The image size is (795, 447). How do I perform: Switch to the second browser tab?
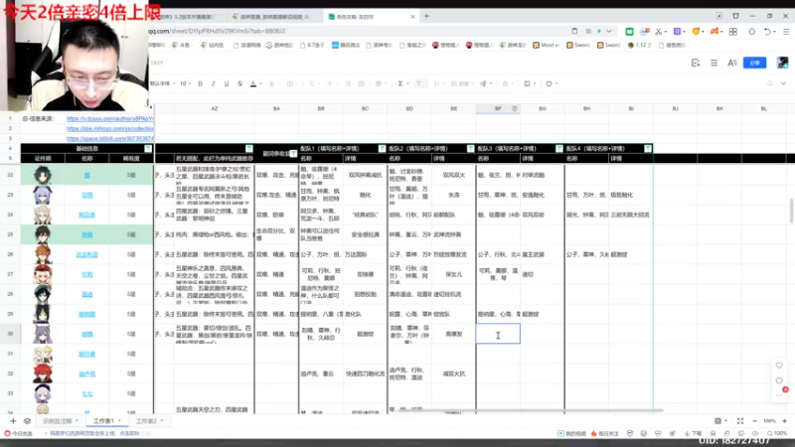[274, 17]
